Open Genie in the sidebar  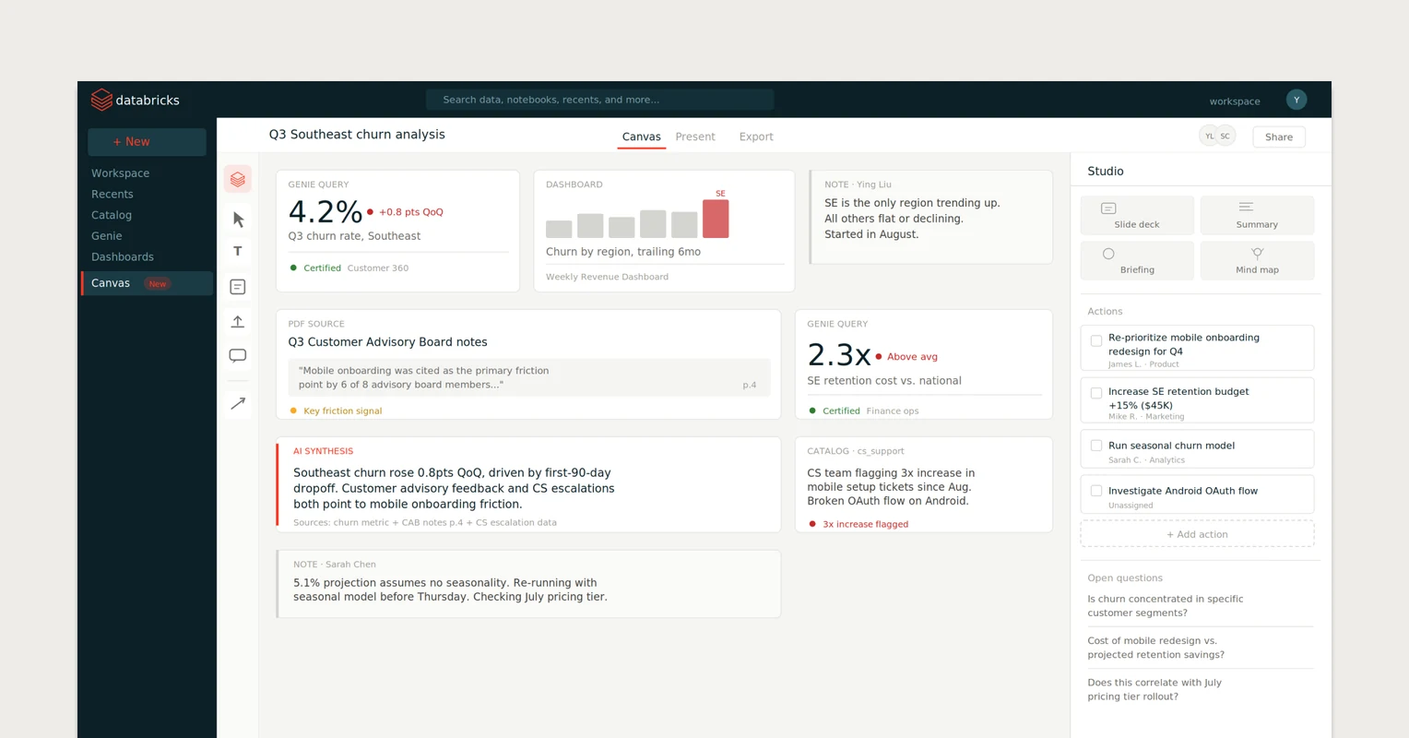(x=107, y=236)
